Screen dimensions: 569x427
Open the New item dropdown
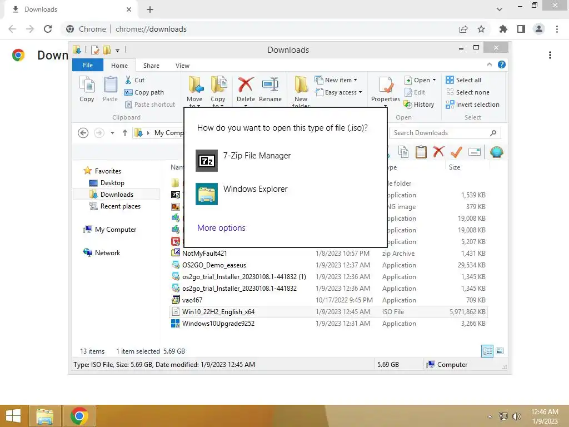tap(336, 80)
